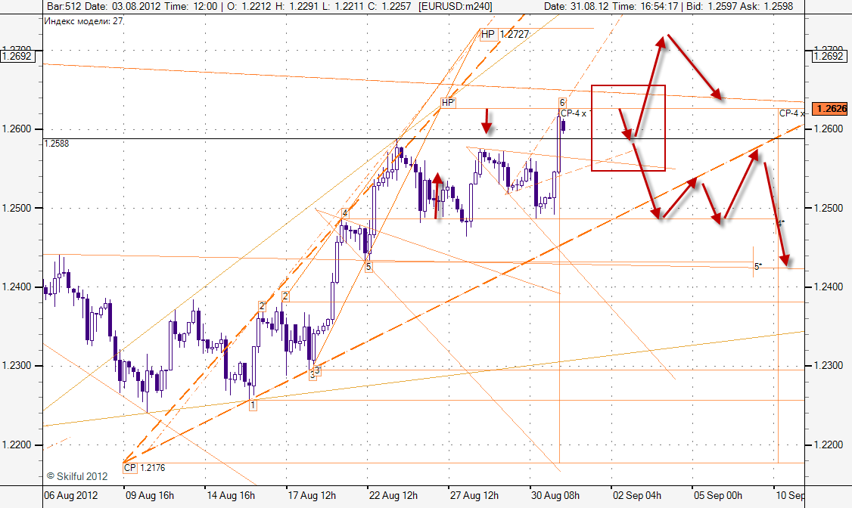852x508 pixels.
Task: Select wave point marker 4
Action: pyautogui.click(x=344, y=213)
